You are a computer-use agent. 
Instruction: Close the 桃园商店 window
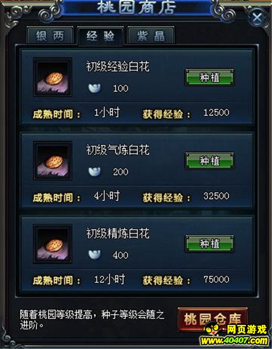(257, 17)
